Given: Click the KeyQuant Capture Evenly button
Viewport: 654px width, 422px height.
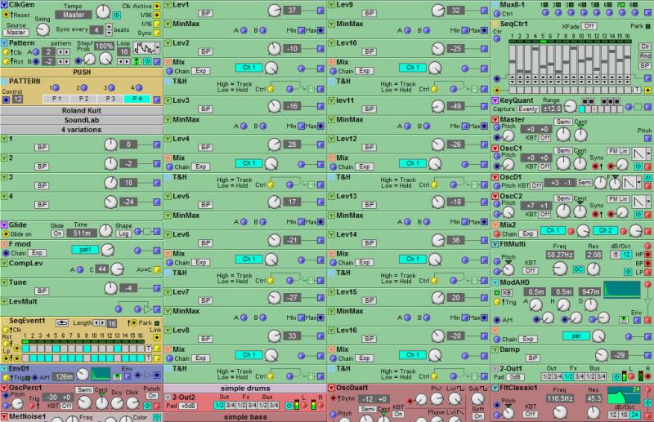Looking at the screenshot, I should [x=527, y=109].
